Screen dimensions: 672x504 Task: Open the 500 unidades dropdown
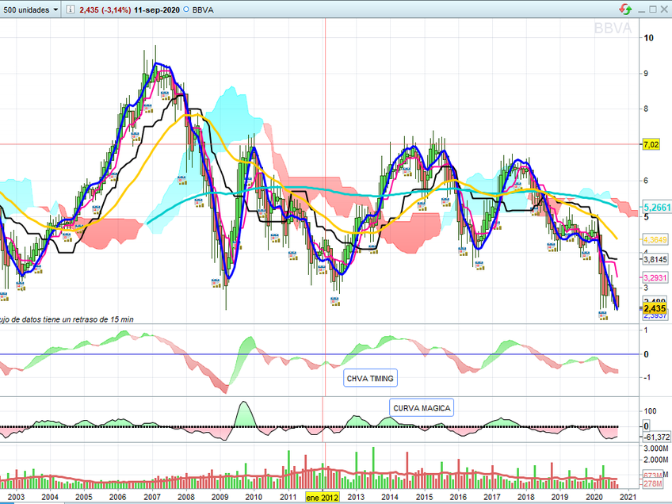point(29,10)
